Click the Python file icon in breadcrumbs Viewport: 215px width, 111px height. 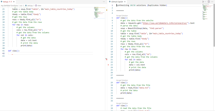pyautogui.click(x=26, y=6)
